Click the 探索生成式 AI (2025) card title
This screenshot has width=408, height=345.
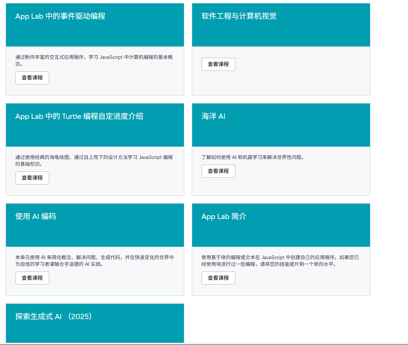coord(54,316)
